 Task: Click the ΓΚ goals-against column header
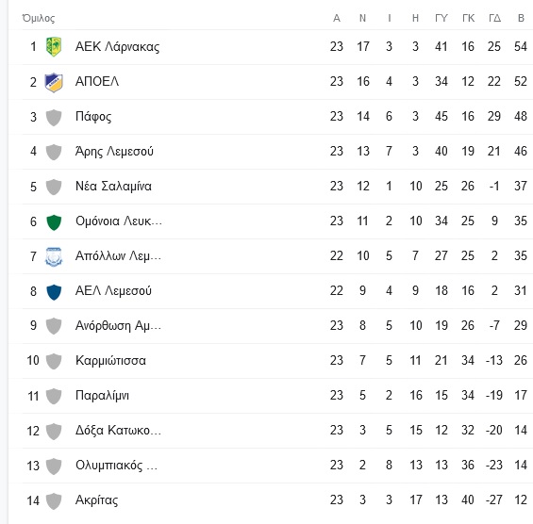(468, 18)
